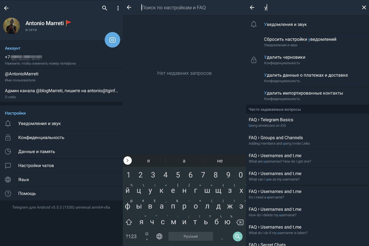Open Данные и память settings row
This screenshot has height=246, width=369.
click(61, 151)
